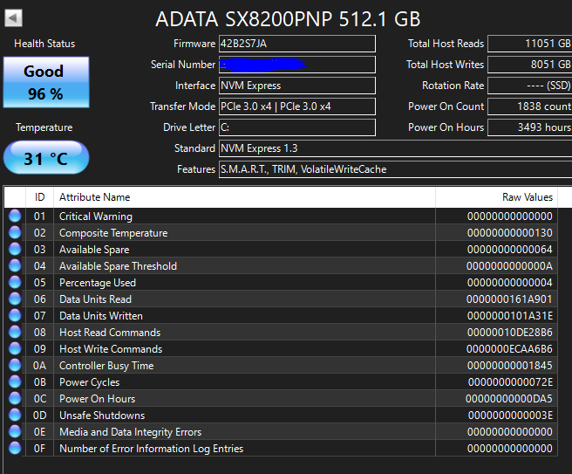
Task: Click the Serial Number field
Action: pyautogui.click(x=297, y=65)
